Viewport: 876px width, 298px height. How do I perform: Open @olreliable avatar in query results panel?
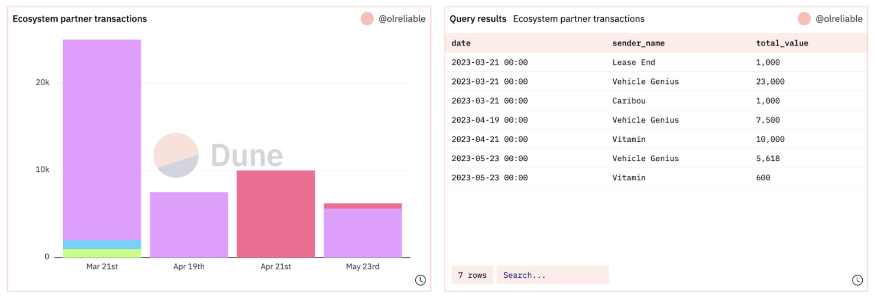[804, 19]
